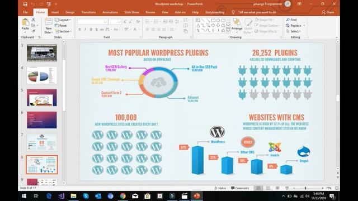Select the oval shape in shapes gallery

218,20
